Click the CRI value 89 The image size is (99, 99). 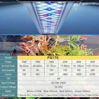pos(59,79)
